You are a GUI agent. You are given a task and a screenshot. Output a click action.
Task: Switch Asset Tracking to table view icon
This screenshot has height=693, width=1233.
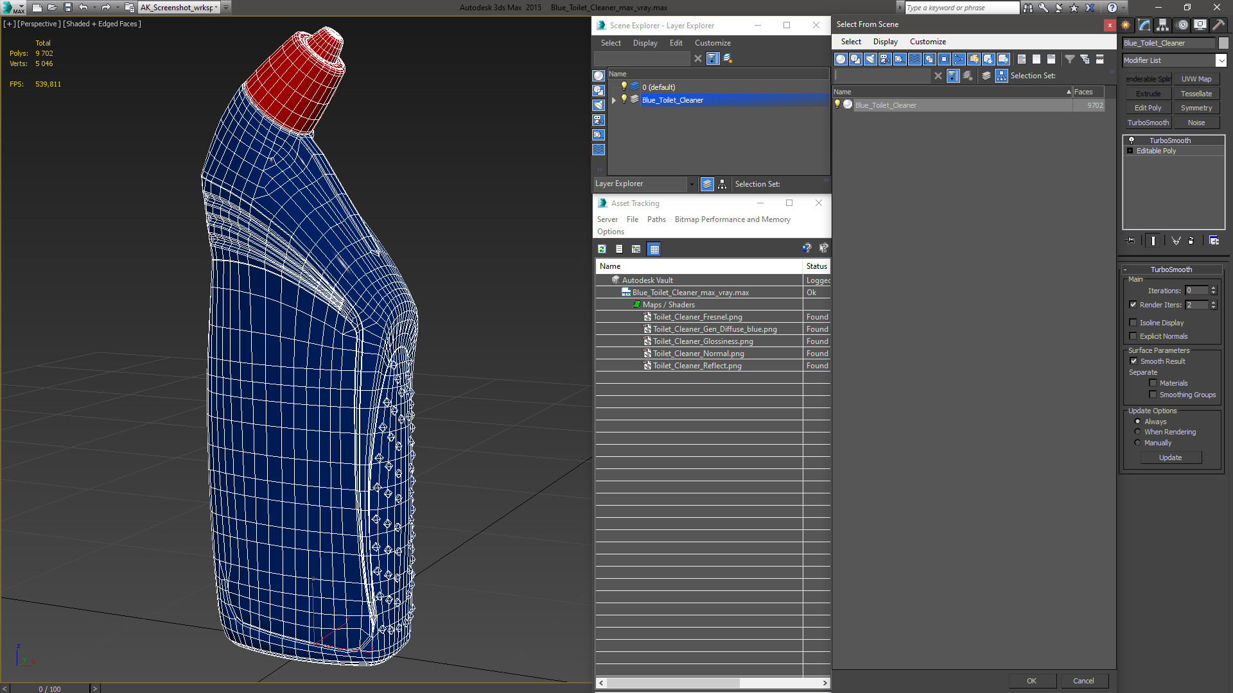[x=654, y=249]
